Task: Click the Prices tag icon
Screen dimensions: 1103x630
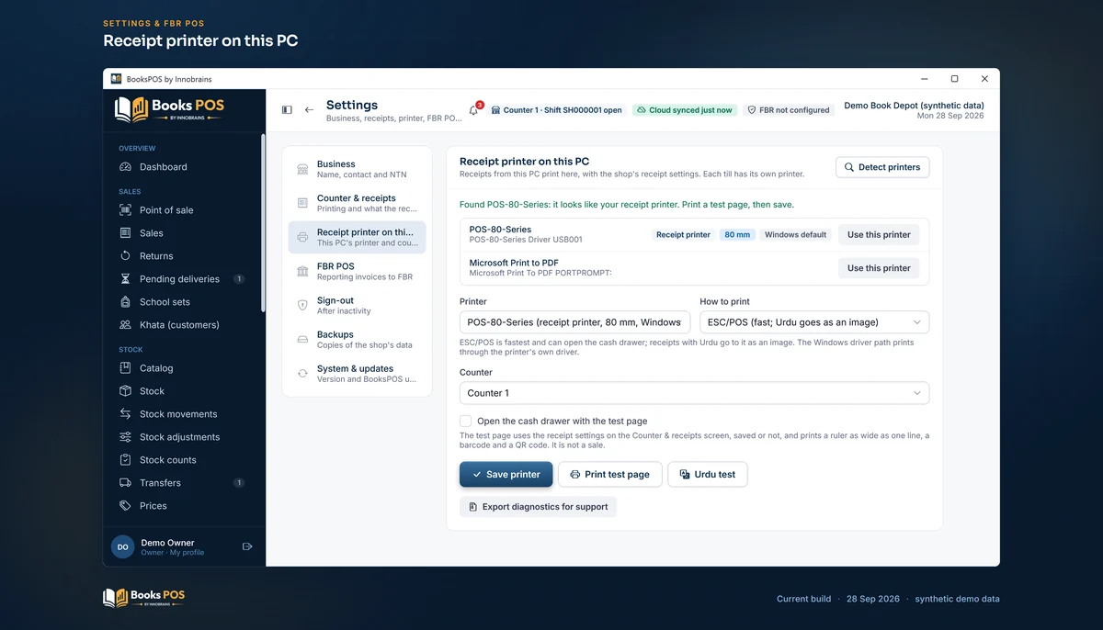Action: click(x=125, y=506)
